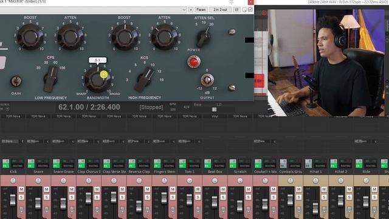This screenshot has height=219, width=389.
Task: Click the record arm icon on Kick track
Action: click(21, 210)
